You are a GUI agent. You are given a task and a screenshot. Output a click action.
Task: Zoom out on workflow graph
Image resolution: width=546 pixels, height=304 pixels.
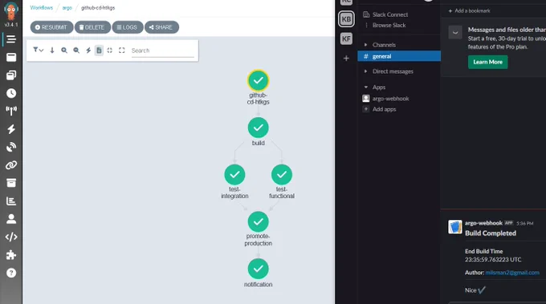[x=76, y=51]
